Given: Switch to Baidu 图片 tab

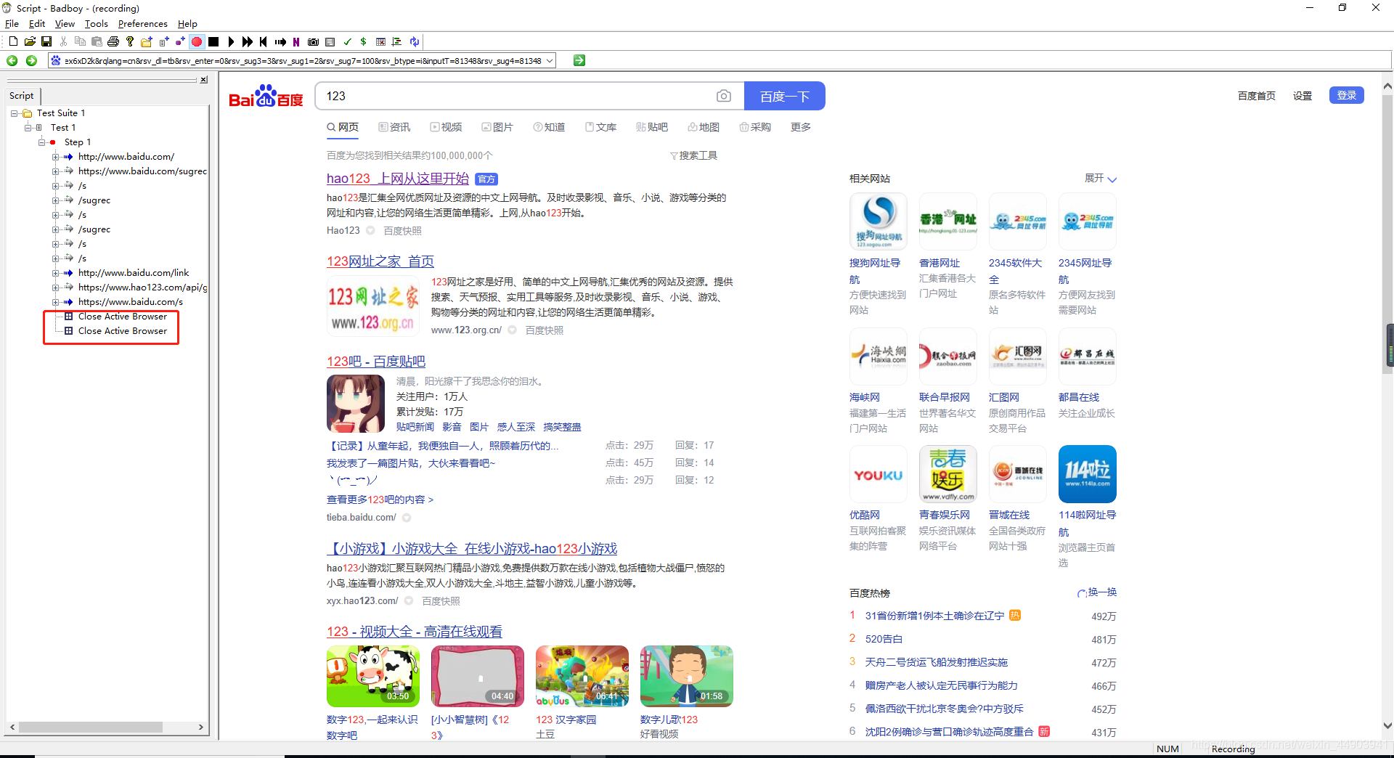Looking at the screenshot, I should point(497,127).
